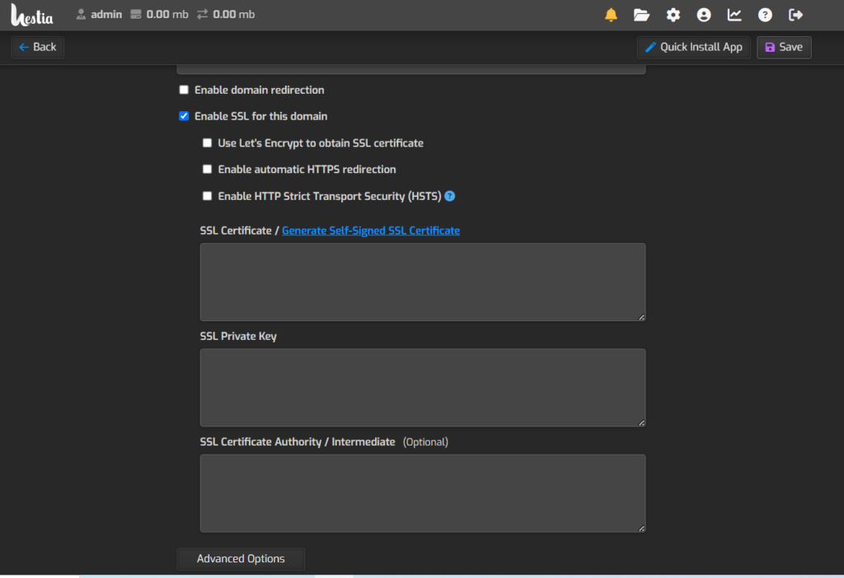Click the disk usage icon in header
844x578 pixels.
136,15
